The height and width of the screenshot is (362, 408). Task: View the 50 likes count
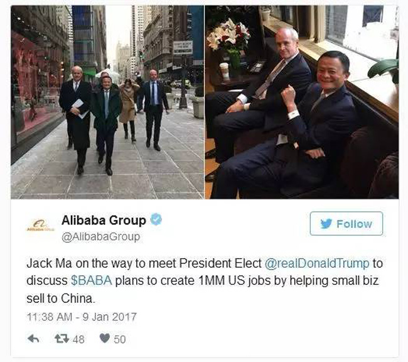tap(120, 339)
